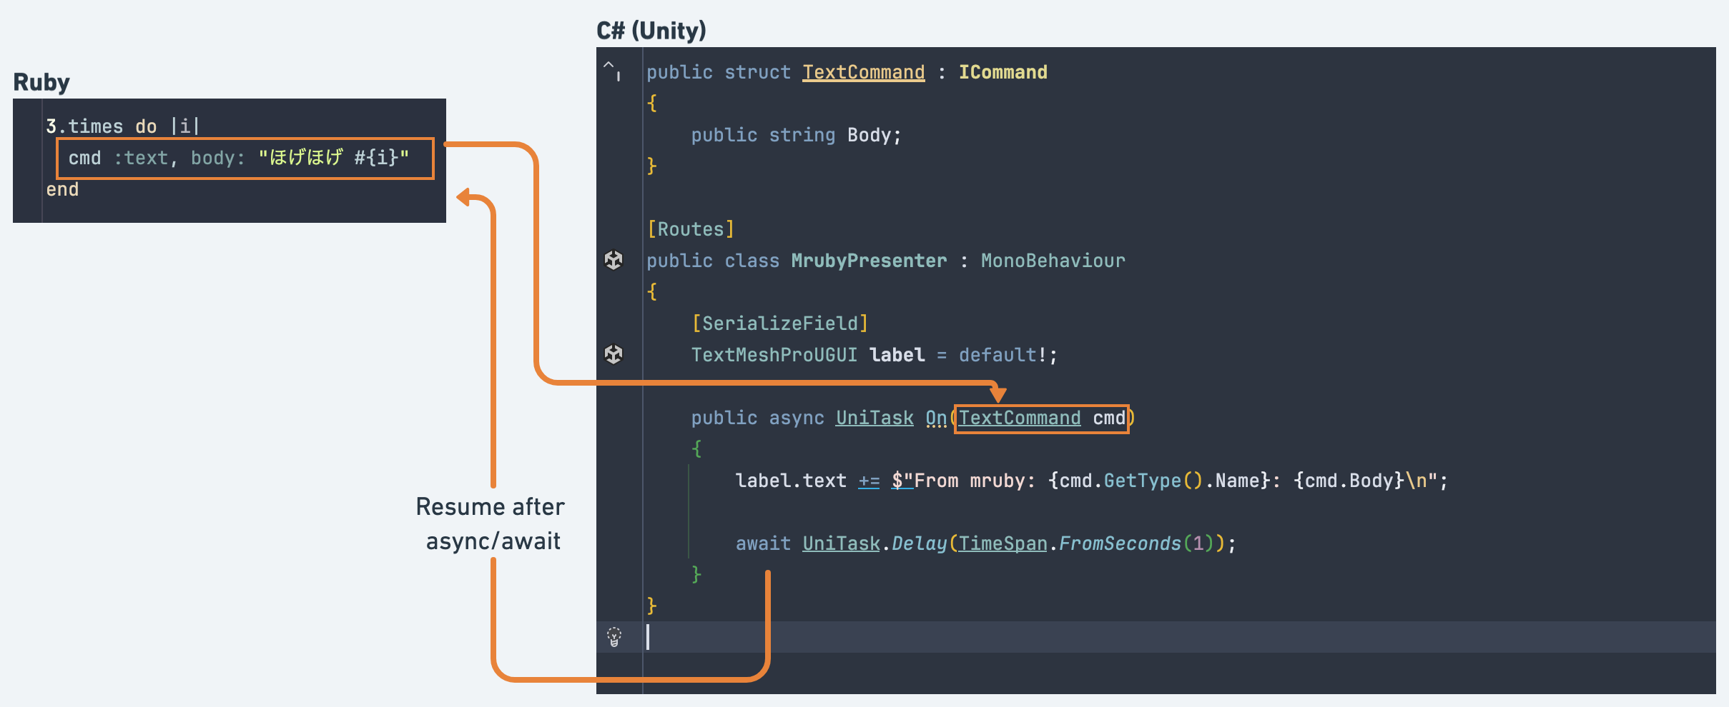Click the MonoBehaviour base class name
1729x707 pixels.
1053,261
